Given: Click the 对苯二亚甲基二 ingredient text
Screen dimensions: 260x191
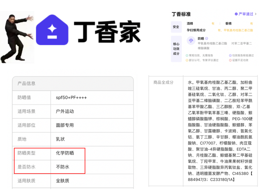Looking at the screenshot, I should (242, 44).
